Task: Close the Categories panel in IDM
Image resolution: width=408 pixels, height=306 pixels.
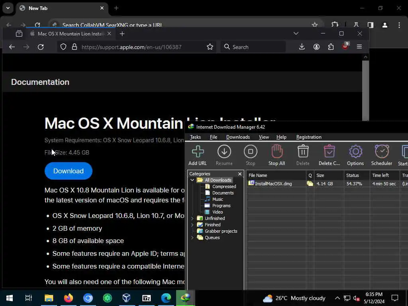Action: [239, 174]
